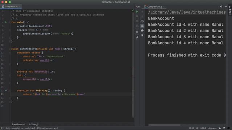Image resolution: width=232 pixels, height=130 pixels.
Task: Click macOS green fullscreen window button
Action: click(10, 2)
